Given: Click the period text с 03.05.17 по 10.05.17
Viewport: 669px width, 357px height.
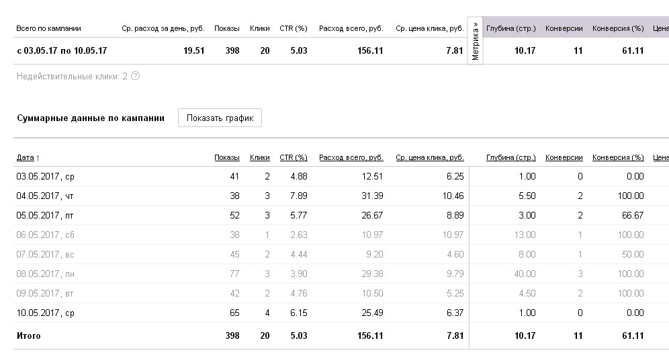Looking at the screenshot, I should point(62,51).
